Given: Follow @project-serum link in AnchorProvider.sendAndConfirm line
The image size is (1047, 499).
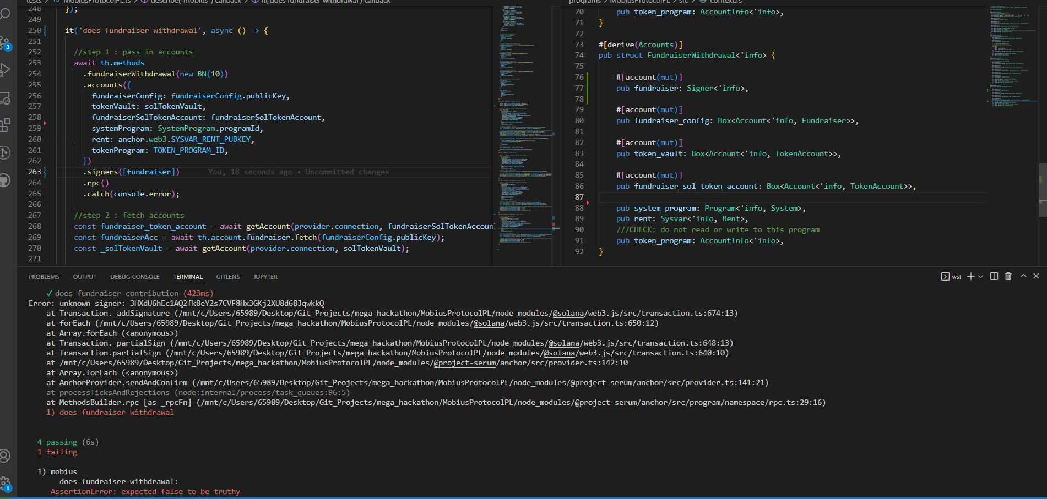Looking at the screenshot, I should point(601,382).
